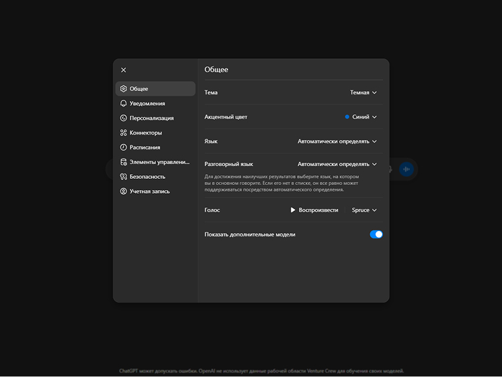Click the Учетная запись profile icon
Image resolution: width=502 pixels, height=377 pixels.
point(123,192)
